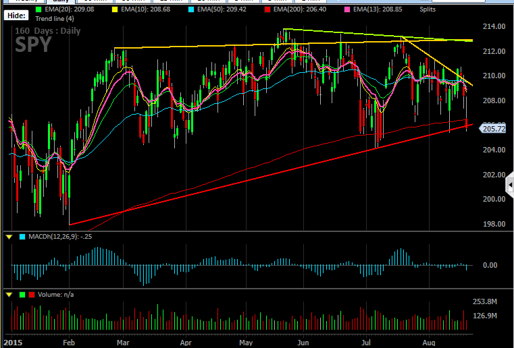Select the cyan EMA(50) color swatch
The width and height of the screenshot is (514, 348).
click(x=191, y=9)
